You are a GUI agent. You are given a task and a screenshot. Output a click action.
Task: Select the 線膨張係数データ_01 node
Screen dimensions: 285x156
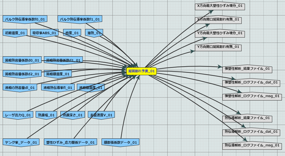120,143
